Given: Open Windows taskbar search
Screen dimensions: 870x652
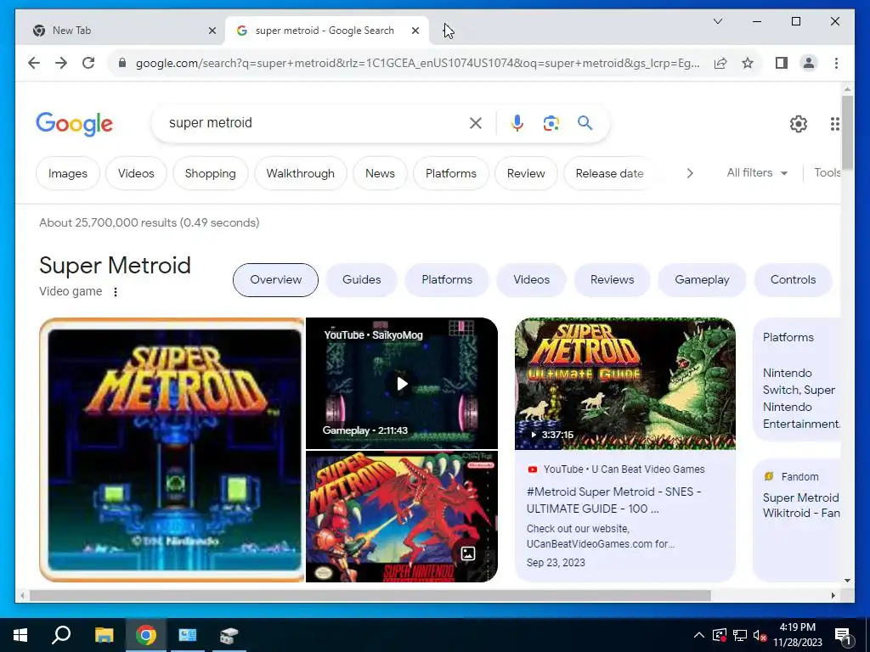Looking at the screenshot, I should [61, 635].
